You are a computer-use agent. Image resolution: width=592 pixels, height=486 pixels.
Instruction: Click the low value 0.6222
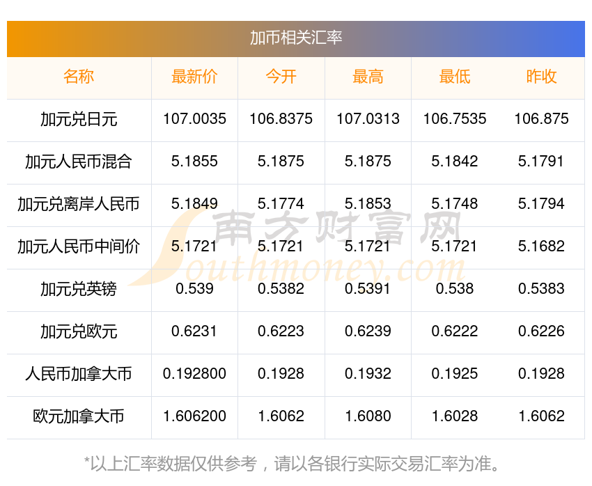tap(455, 331)
